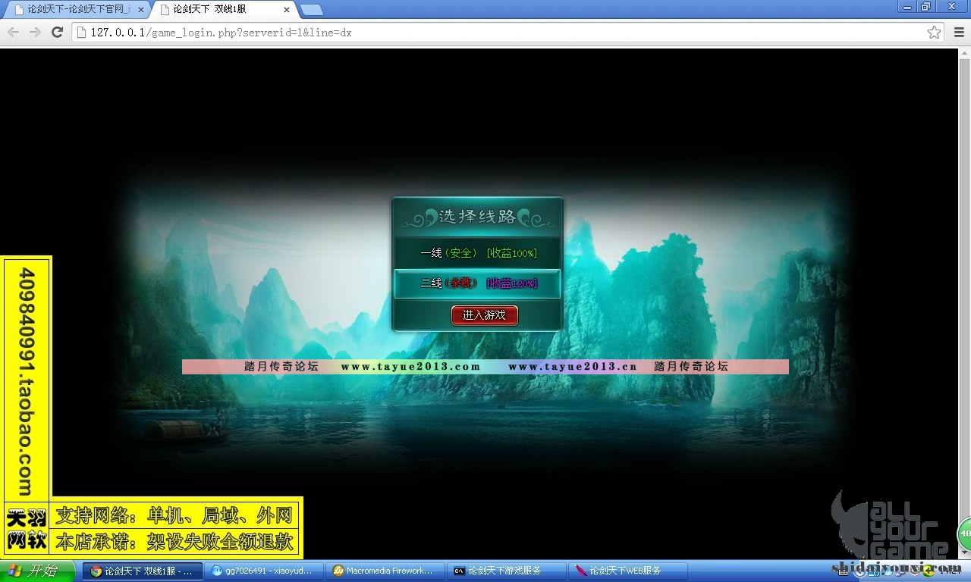
Task: Click www.tayue2013.com forum banner link
Action: [410, 367]
